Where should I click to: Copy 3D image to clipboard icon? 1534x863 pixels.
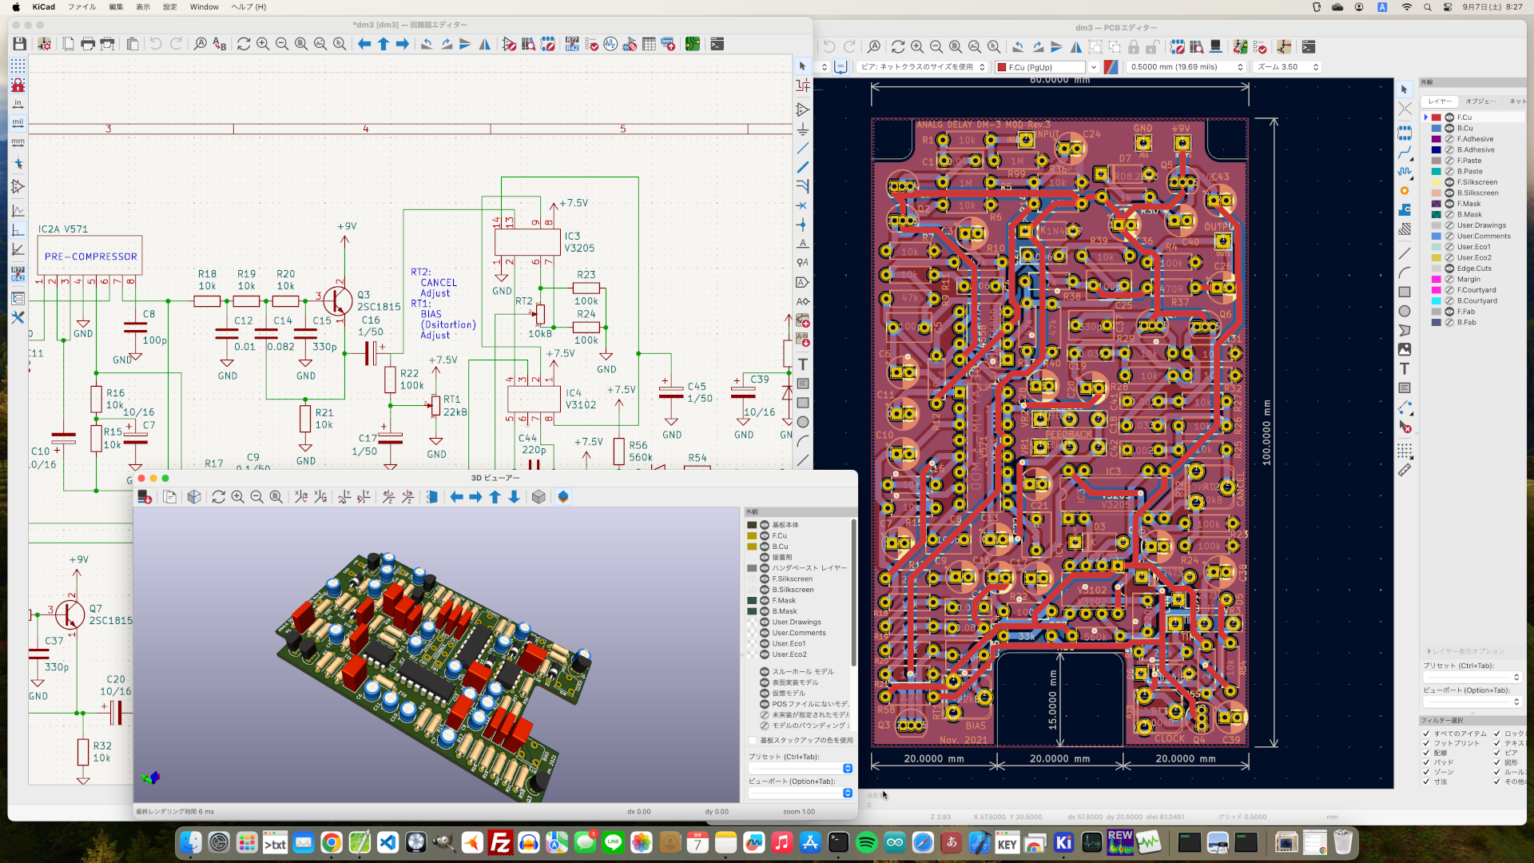[169, 497]
